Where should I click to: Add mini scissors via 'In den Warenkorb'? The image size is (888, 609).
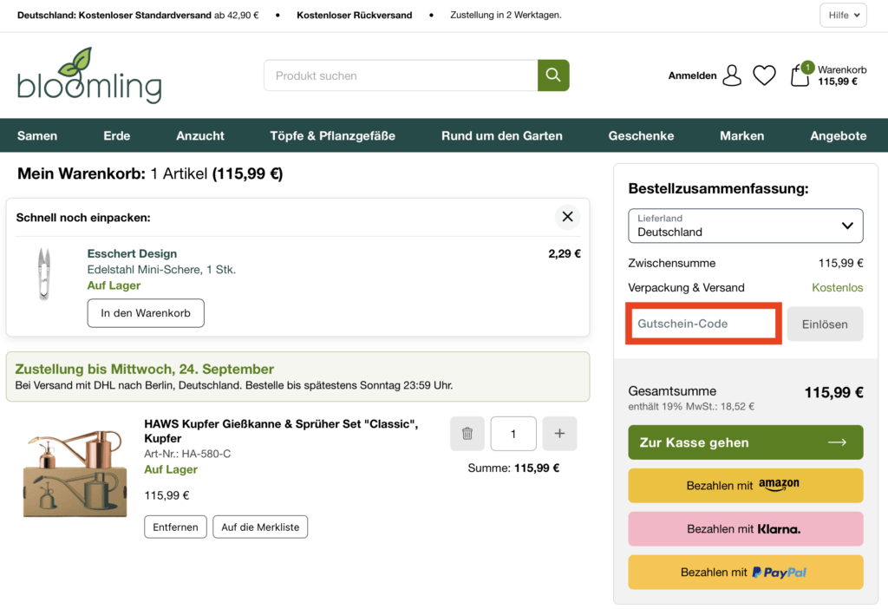(x=146, y=313)
